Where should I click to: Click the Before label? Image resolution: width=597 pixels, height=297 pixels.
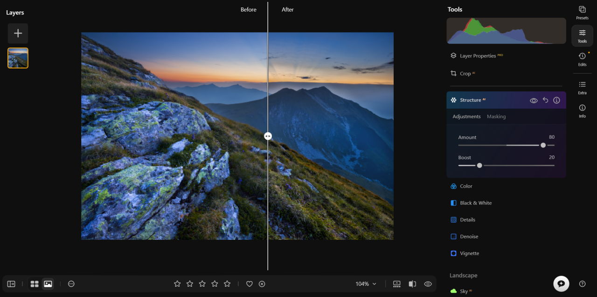tap(249, 9)
